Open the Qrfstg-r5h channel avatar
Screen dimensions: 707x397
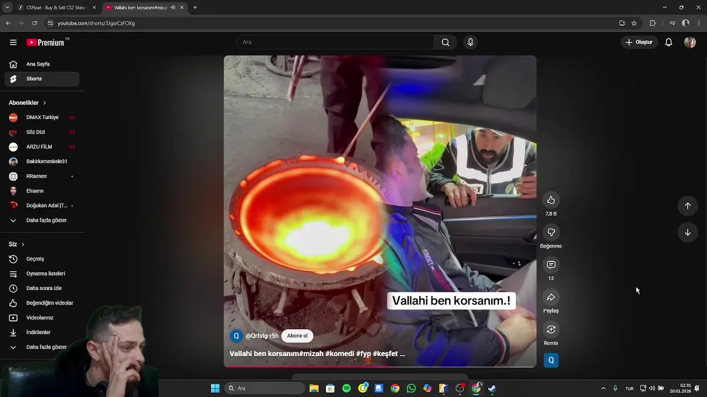tap(236, 336)
